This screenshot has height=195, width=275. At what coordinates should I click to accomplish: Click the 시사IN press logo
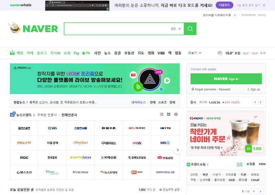coord(137,143)
